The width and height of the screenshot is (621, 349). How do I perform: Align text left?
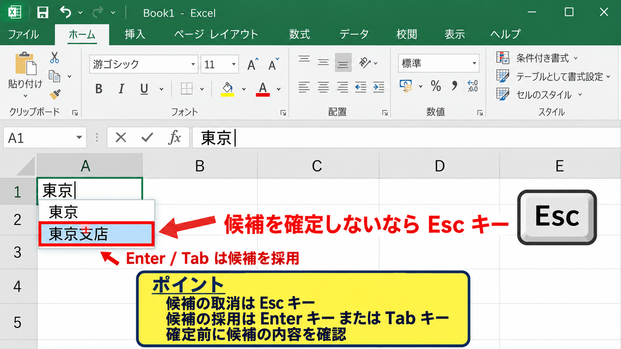304,88
